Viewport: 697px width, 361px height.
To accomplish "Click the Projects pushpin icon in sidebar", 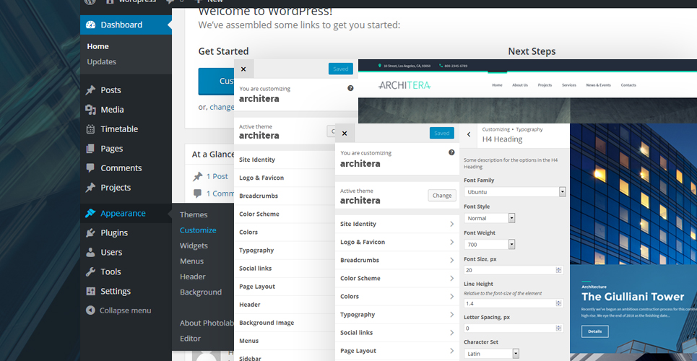I will [x=91, y=188].
